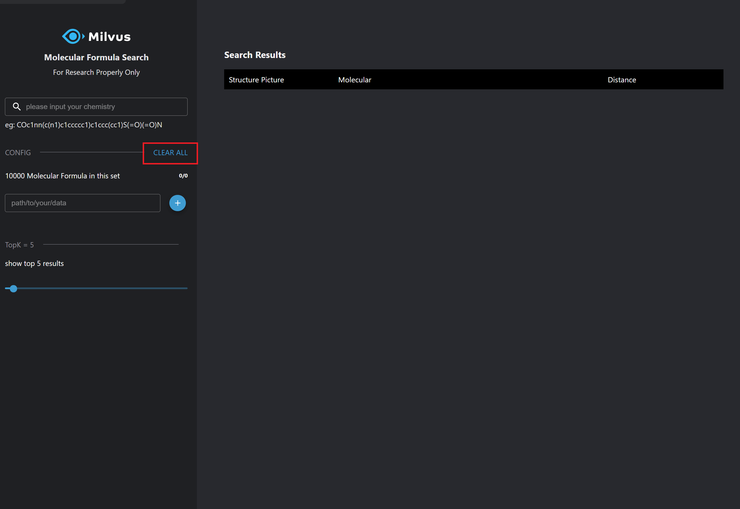Click the CONFIG section label
740x509 pixels.
tap(18, 153)
